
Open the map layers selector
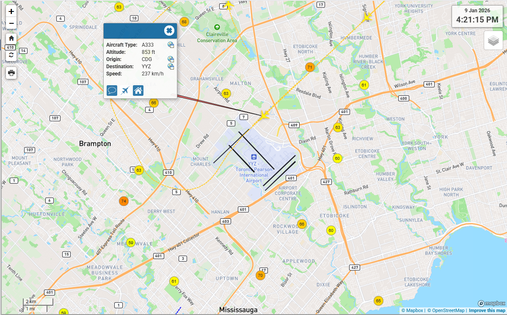[x=493, y=41]
